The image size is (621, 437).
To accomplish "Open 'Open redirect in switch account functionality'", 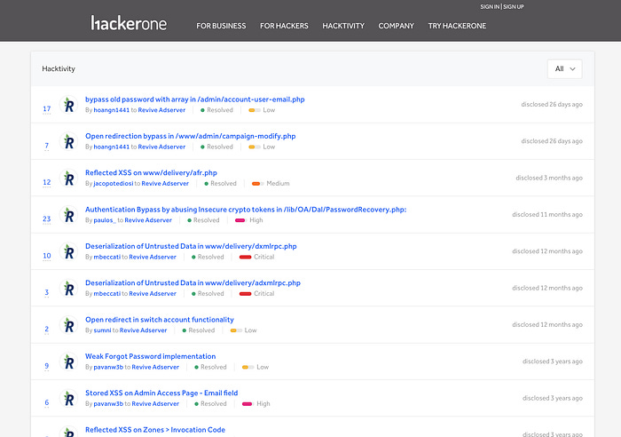I will tap(160, 319).
